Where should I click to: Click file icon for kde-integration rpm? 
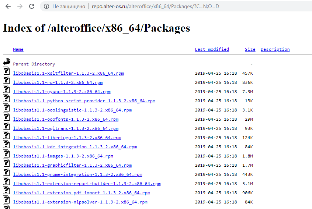6,144
